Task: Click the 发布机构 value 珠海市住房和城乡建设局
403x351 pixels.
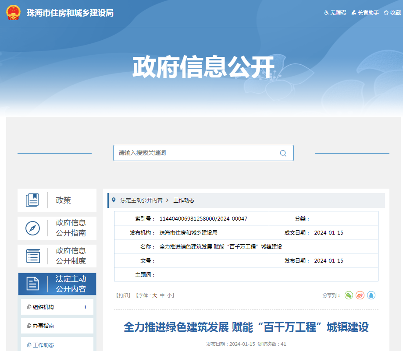Action: coord(189,232)
